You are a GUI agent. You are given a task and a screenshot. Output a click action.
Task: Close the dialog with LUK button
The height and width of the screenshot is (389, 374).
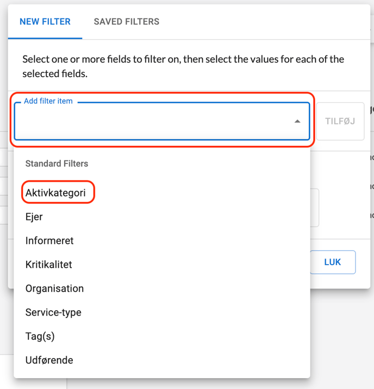(x=332, y=262)
